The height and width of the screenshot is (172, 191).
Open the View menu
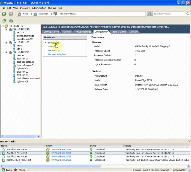point(16,8)
